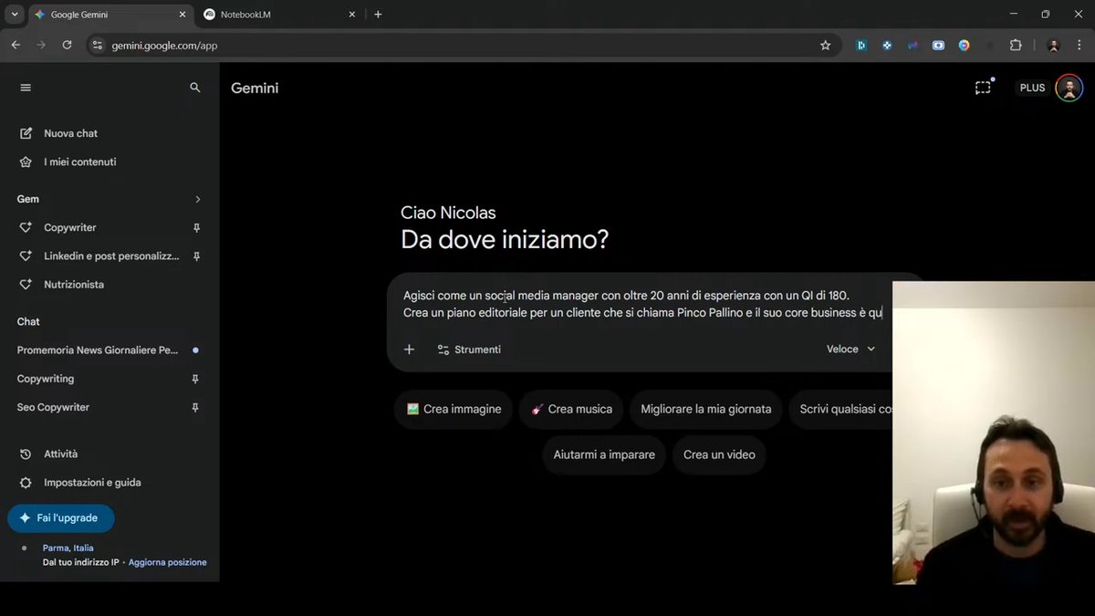Open the tab search dropdown arrow
This screenshot has height=616, width=1095.
pos(14,15)
